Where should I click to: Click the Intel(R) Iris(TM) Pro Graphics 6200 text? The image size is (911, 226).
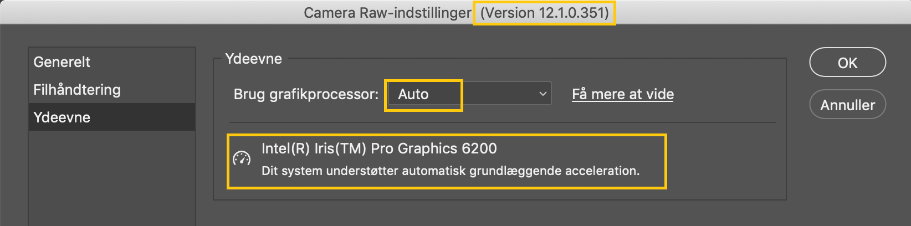379,148
